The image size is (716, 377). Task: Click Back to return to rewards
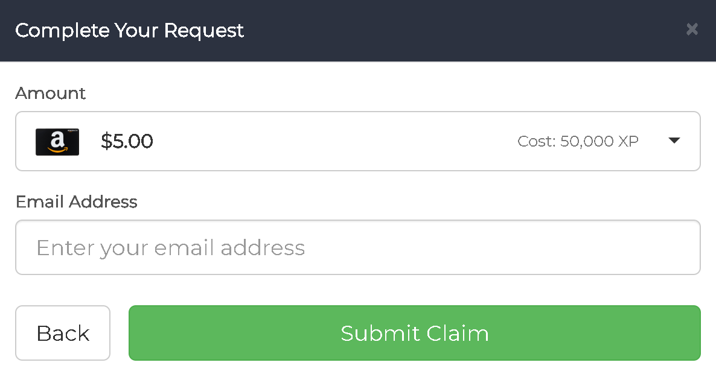coord(63,332)
